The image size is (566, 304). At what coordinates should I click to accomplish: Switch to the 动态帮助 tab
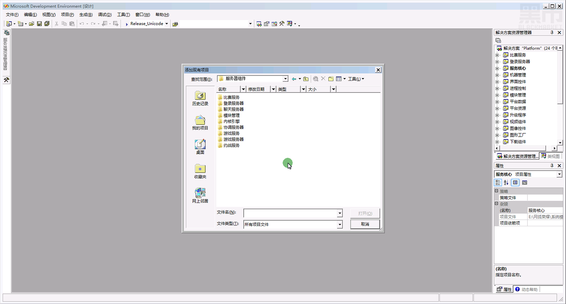[x=526, y=289]
